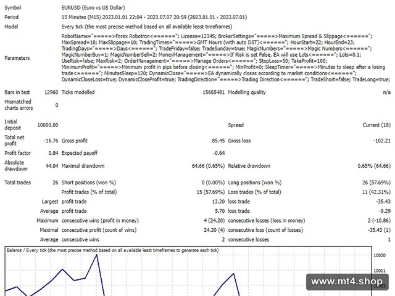This screenshot has height=296, width=395.
Task: Click the Expected payoff label
Action: pyautogui.click(x=80, y=153)
